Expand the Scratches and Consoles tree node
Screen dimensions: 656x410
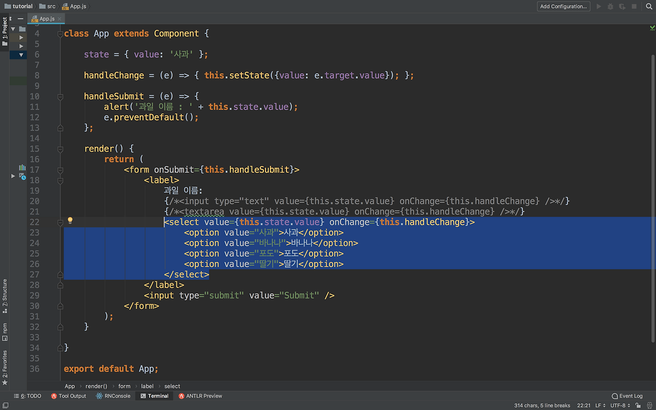(13, 176)
